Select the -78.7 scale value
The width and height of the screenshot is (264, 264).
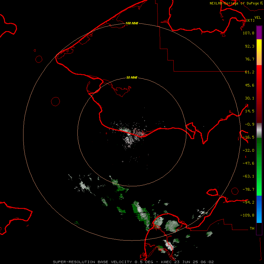(248, 189)
